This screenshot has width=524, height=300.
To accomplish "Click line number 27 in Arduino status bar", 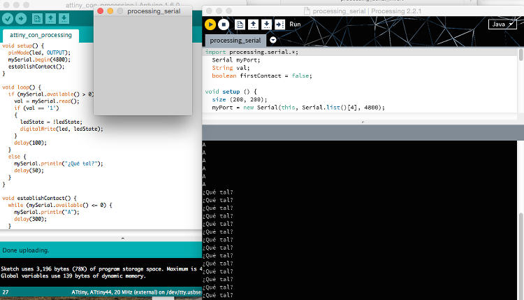I will [6, 292].
